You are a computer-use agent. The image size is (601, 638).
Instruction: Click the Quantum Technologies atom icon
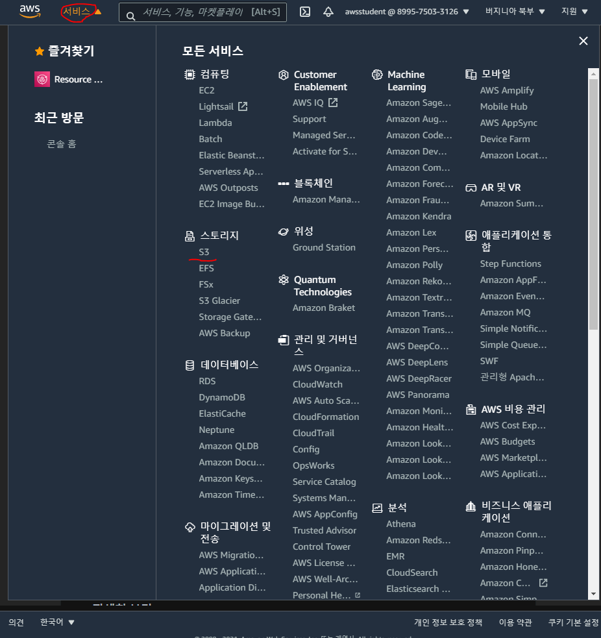pos(283,280)
